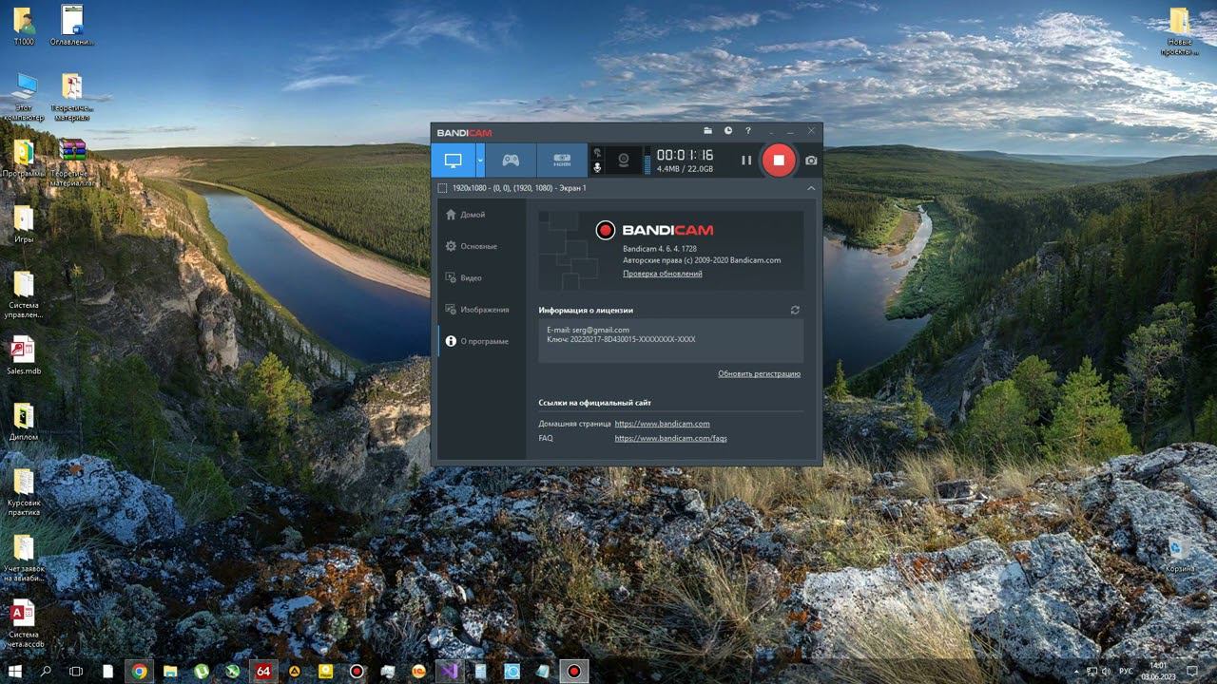Screen dimensions: 1217x684
Task: Open network status tray icon
Action: click(x=1092, y=672)
